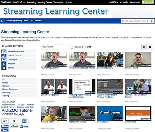Click the Wirecast - Demo title link

[48, 122]
